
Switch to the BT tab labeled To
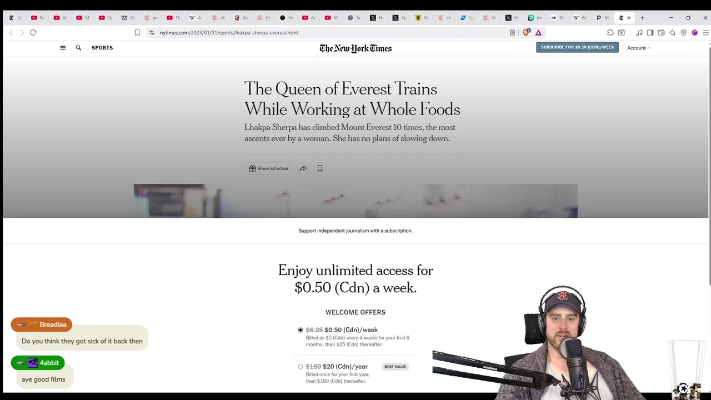[557, 18]
